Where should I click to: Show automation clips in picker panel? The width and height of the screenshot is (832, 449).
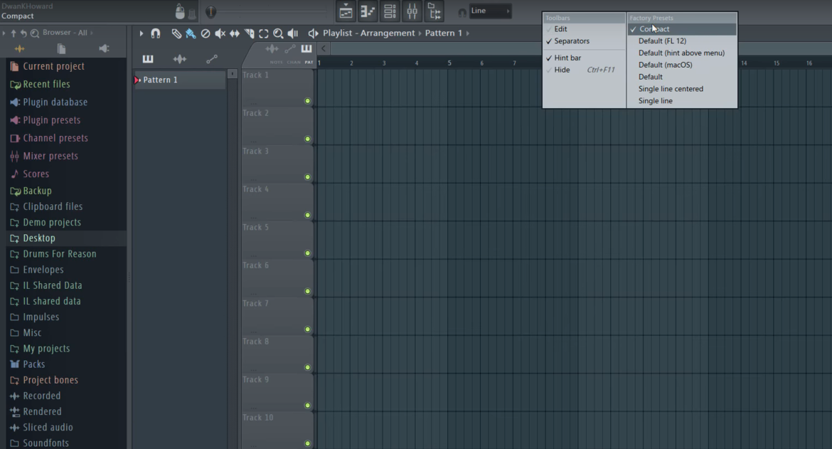pyautogui.click(x=212, y=59)
